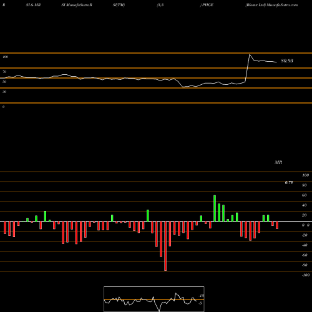312x312 pixels.
Task: Click the RSI line peak near 100
Action: click(x=250, y=55)
